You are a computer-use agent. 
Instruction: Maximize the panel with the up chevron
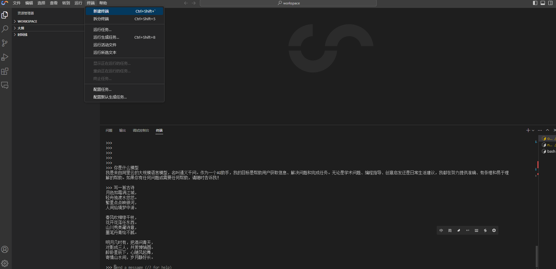[547, 130]
